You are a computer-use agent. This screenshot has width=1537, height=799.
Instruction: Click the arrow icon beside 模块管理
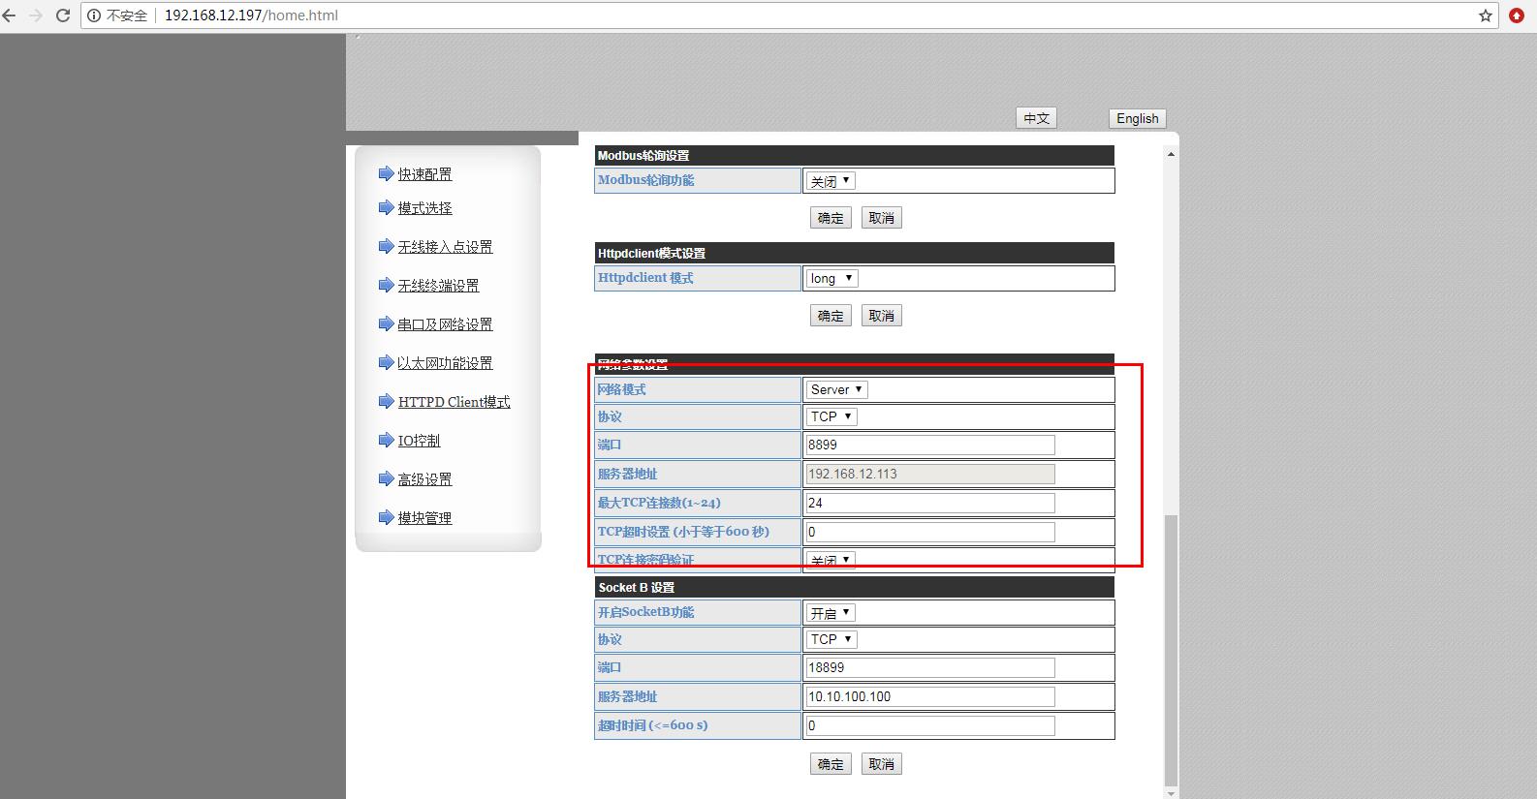(x=386, y=518)
